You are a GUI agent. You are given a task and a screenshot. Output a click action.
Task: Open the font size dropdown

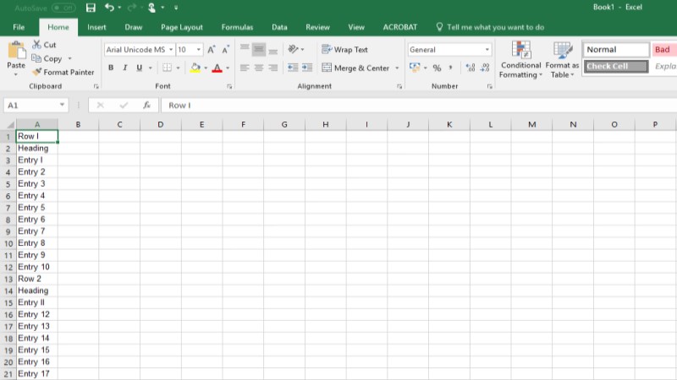(199, 50)
